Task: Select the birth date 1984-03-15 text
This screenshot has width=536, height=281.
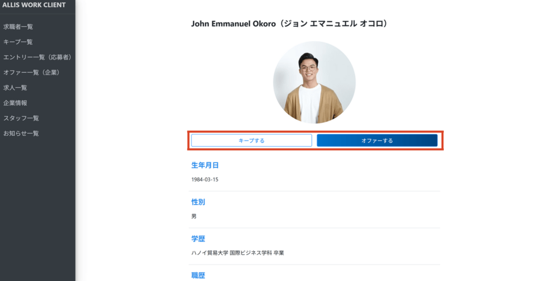Action: pos(205,180)
